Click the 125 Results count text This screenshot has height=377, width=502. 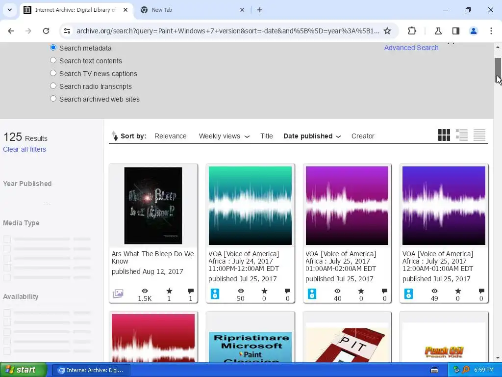click(x=25, y=137)
